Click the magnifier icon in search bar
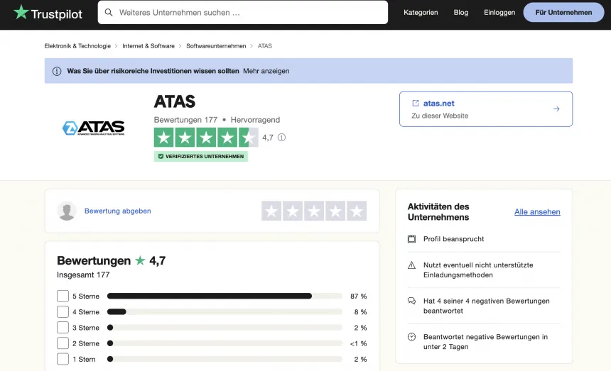The width and height of the screenshot is (611, 371). click(x=109, y=13)
